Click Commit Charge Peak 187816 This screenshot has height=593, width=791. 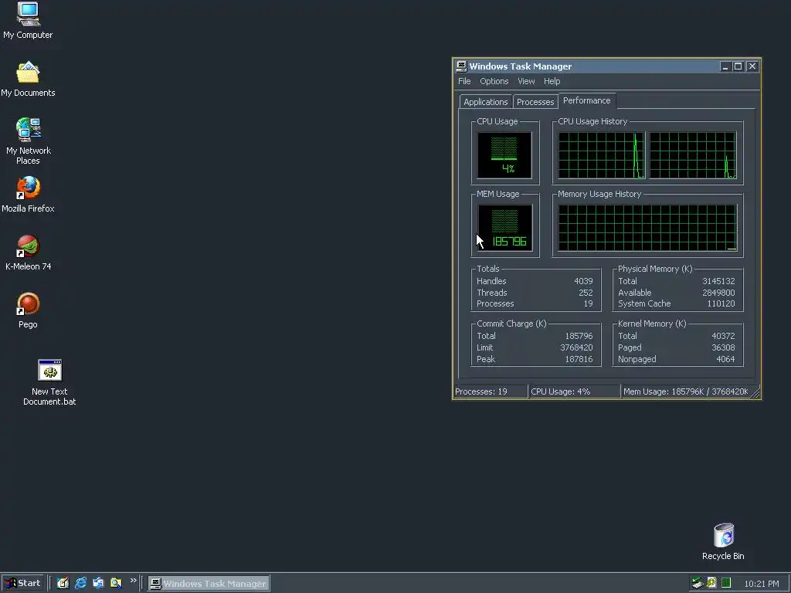coord(579,359)
